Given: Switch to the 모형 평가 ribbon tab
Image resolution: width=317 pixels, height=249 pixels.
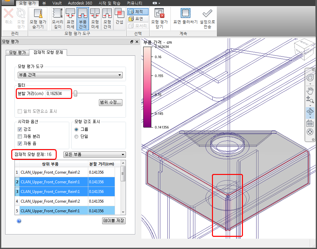Looking at the screenshot, I should pyautogui.click(x=27, y=3).
